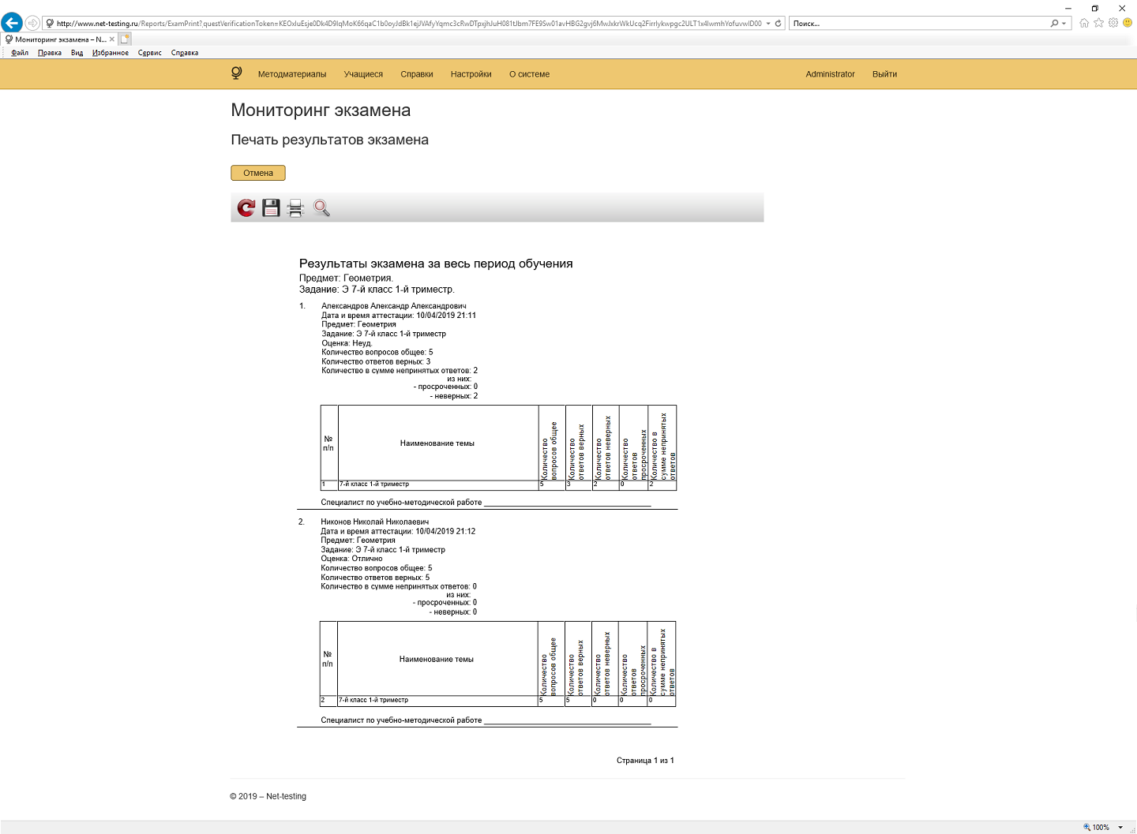This screenshot has height=834, width=1137.
Task: Click the browser address bar URL field
Action: tap(408, 24)
